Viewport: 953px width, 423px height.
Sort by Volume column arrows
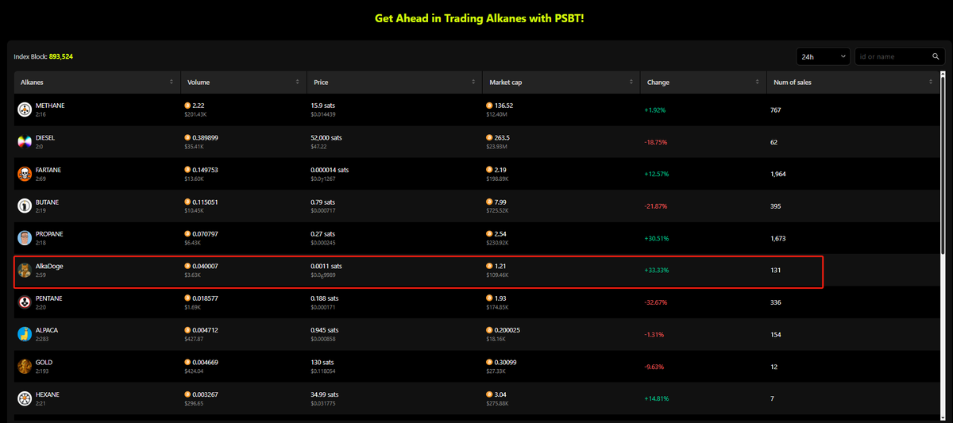(298, 83)
